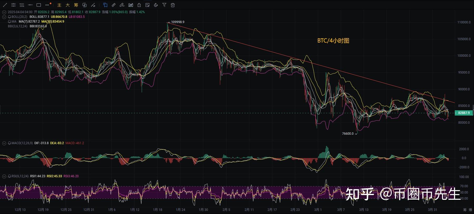
Task: Open more drawing tools via ellipsis
Action: (47, 5)
